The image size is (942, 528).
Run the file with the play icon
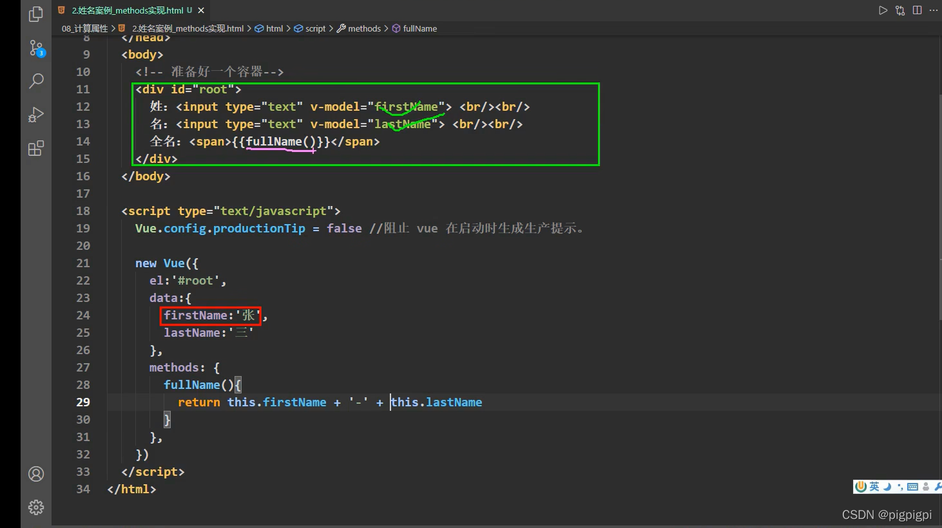click(883, 10)
